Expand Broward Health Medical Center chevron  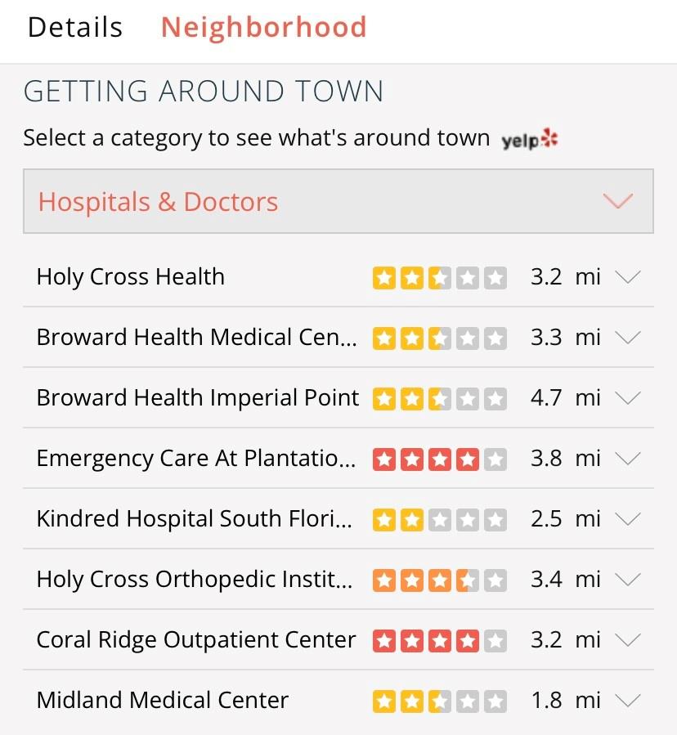point(628,338)
